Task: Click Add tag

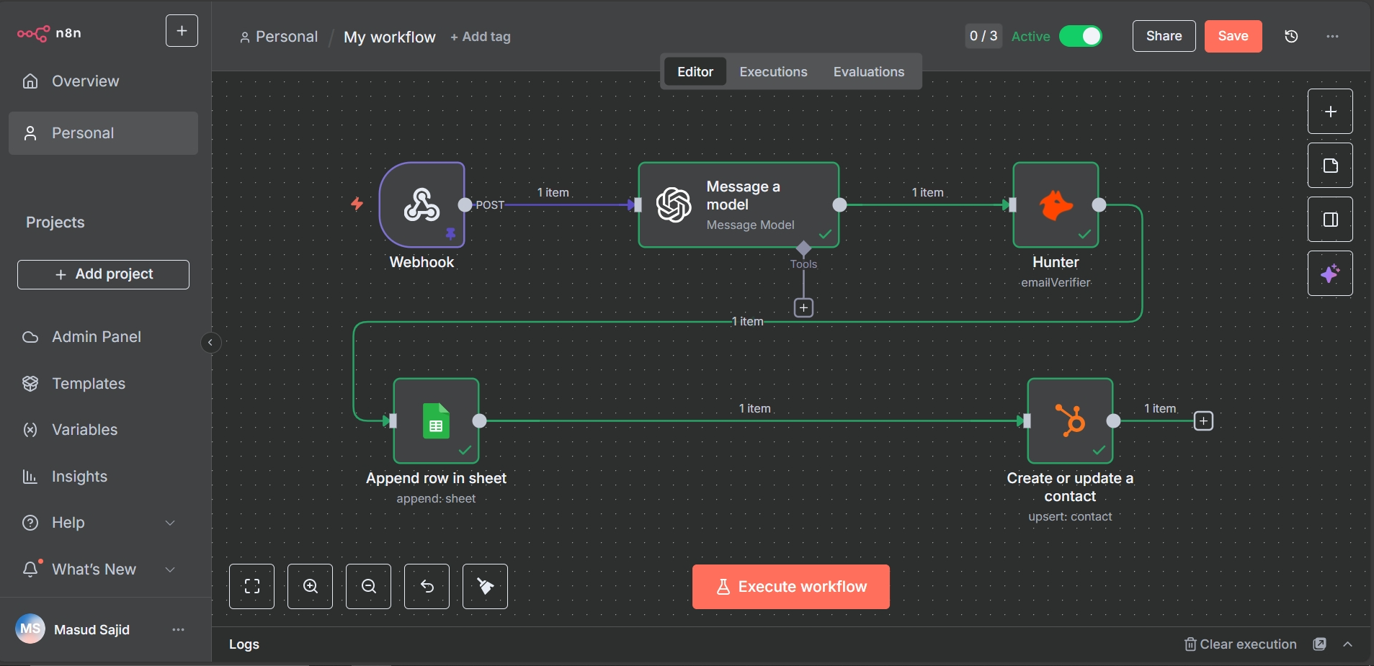Action: (x=481, y=37)
